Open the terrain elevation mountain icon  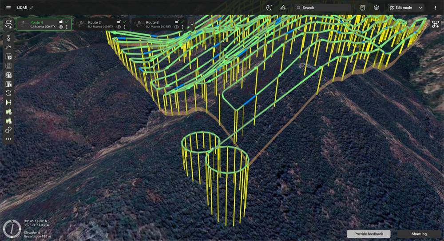(283, 8)
